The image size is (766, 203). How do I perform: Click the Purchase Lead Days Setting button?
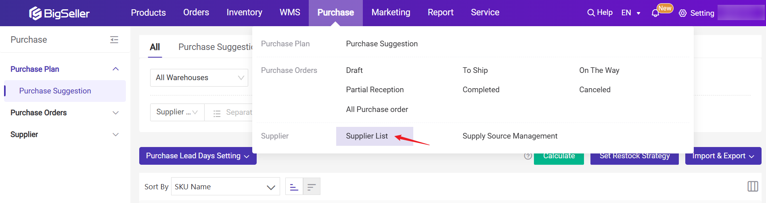pos(198,156)
